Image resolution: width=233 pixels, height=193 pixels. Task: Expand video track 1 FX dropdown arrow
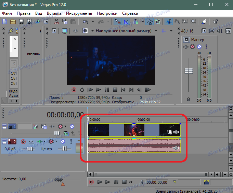coord(65,126)
